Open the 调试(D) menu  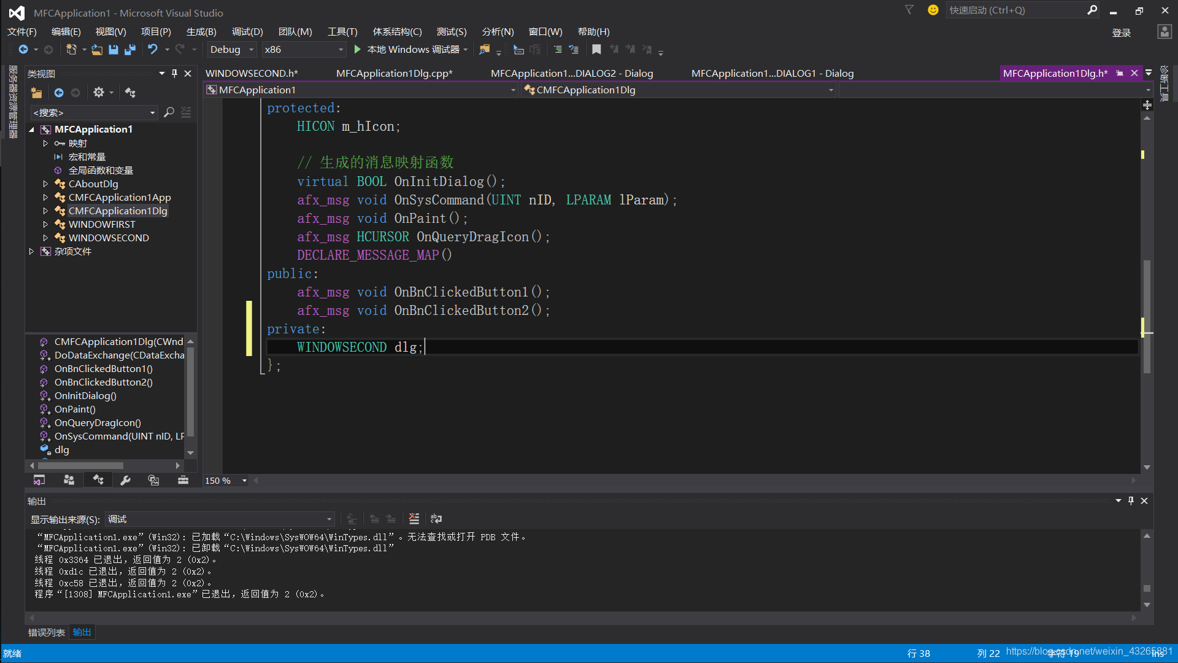click(x=247, y=32)
